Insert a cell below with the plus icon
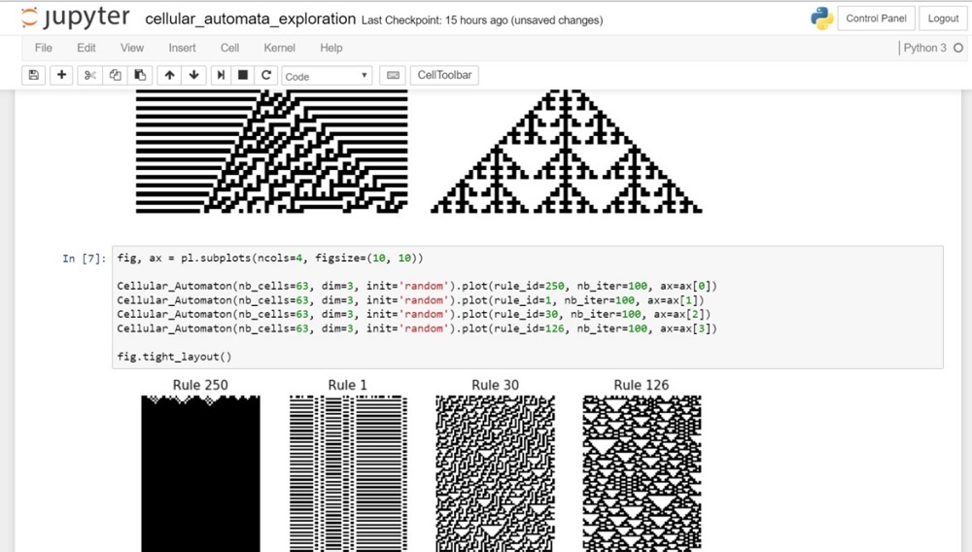The image size is (972, 552). tap(61, 75)
